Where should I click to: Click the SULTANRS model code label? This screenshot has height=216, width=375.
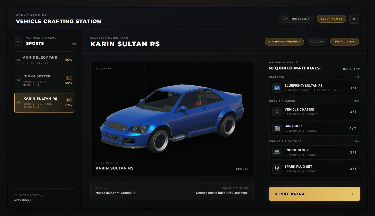pyautogui.click(x=104, y=69)
